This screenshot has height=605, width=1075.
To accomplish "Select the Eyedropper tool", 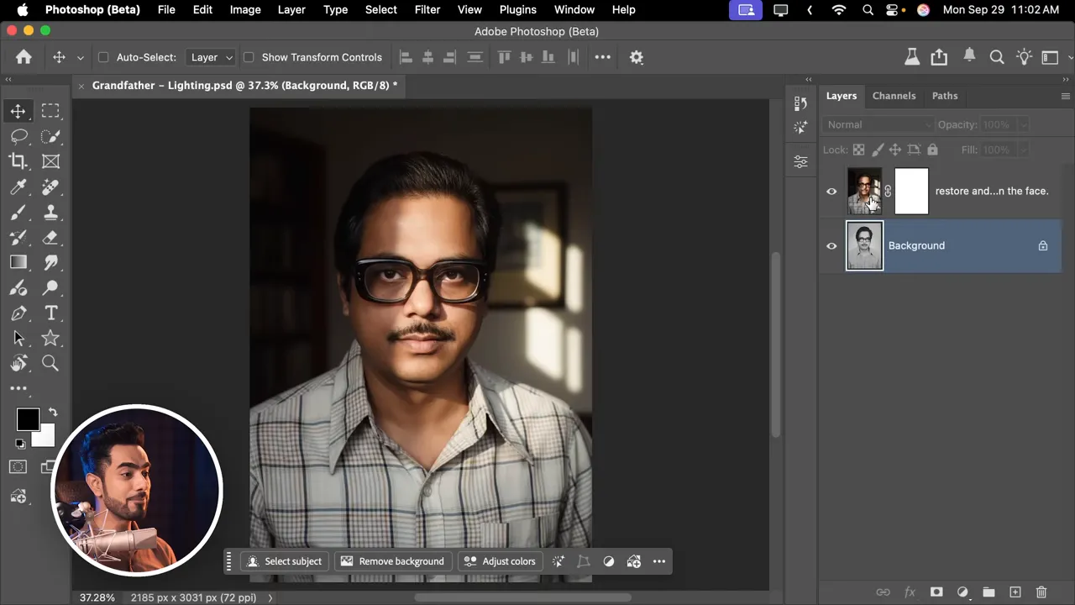I will pyautogui.click(x=18, y=187).
